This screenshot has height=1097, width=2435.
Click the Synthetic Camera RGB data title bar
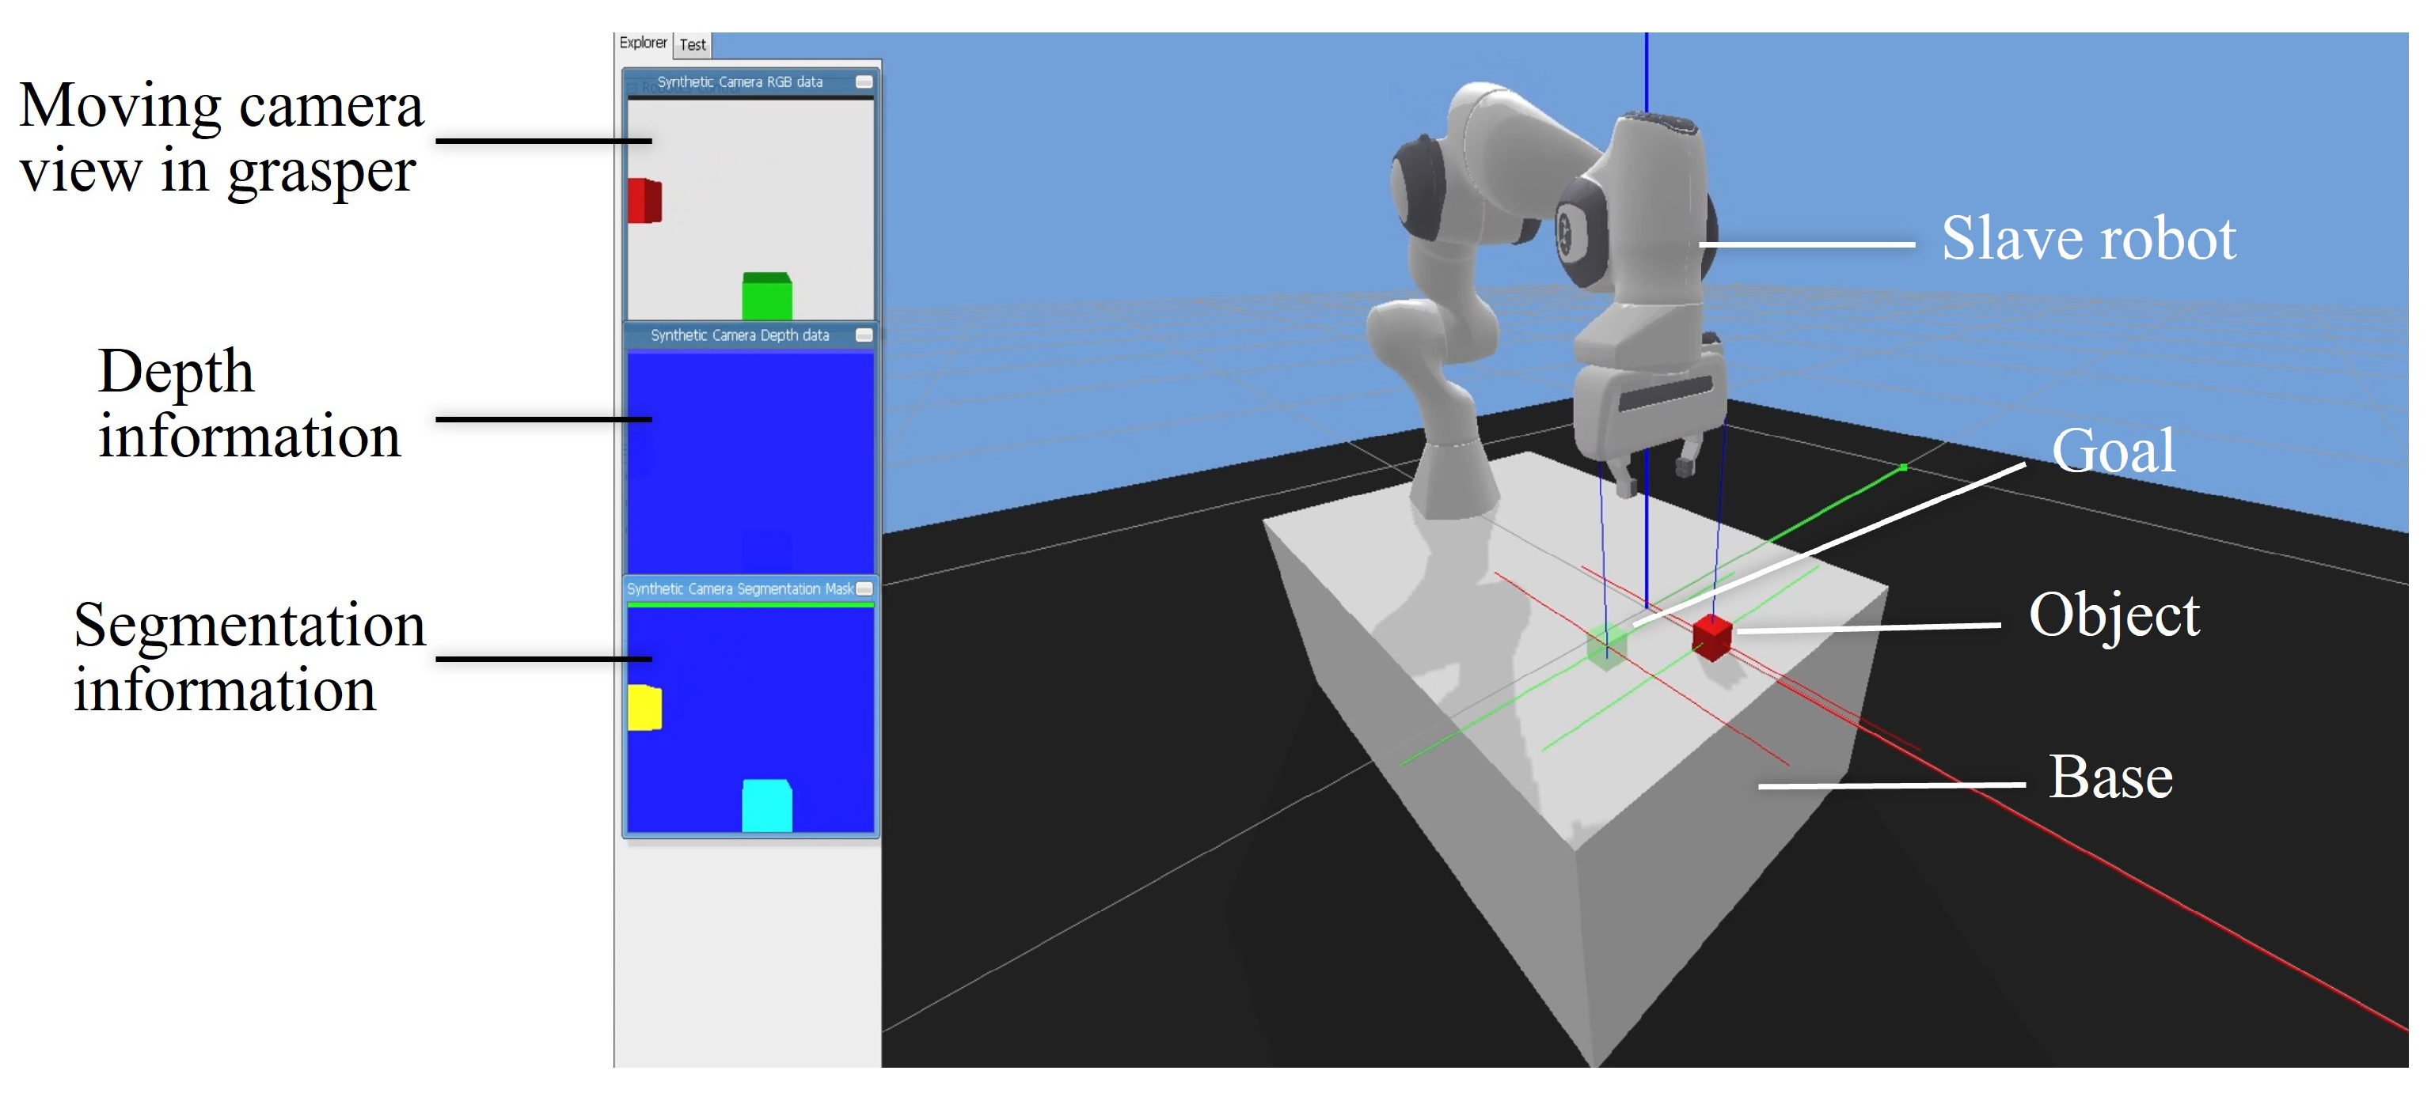tap(739, 82)
